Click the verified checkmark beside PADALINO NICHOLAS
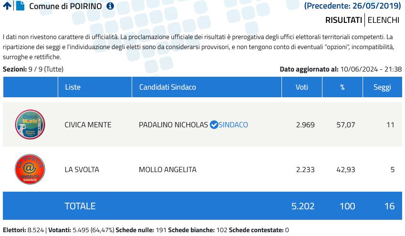The image size is (405, 236). tap(214, 125)
